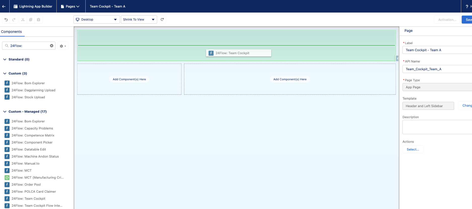Click the Paste clipboard icon
Viewport: 472px width, 209px height.
tap(39, 20)
